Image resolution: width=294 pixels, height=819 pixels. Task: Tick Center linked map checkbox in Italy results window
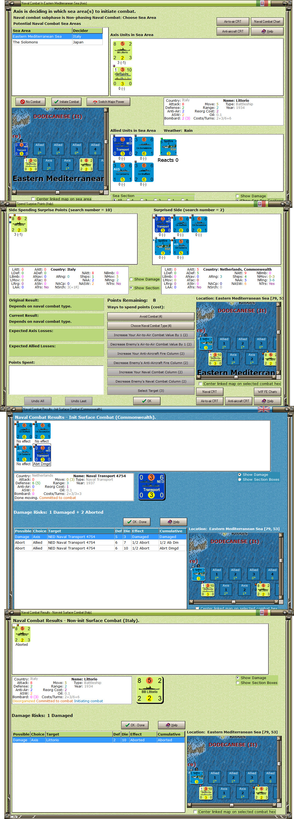coord(195,812)
